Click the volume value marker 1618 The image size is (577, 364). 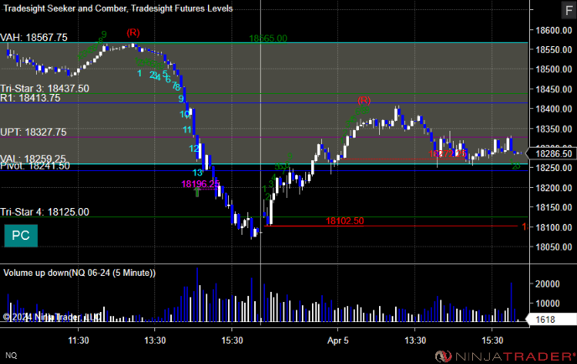click(552, 320)
